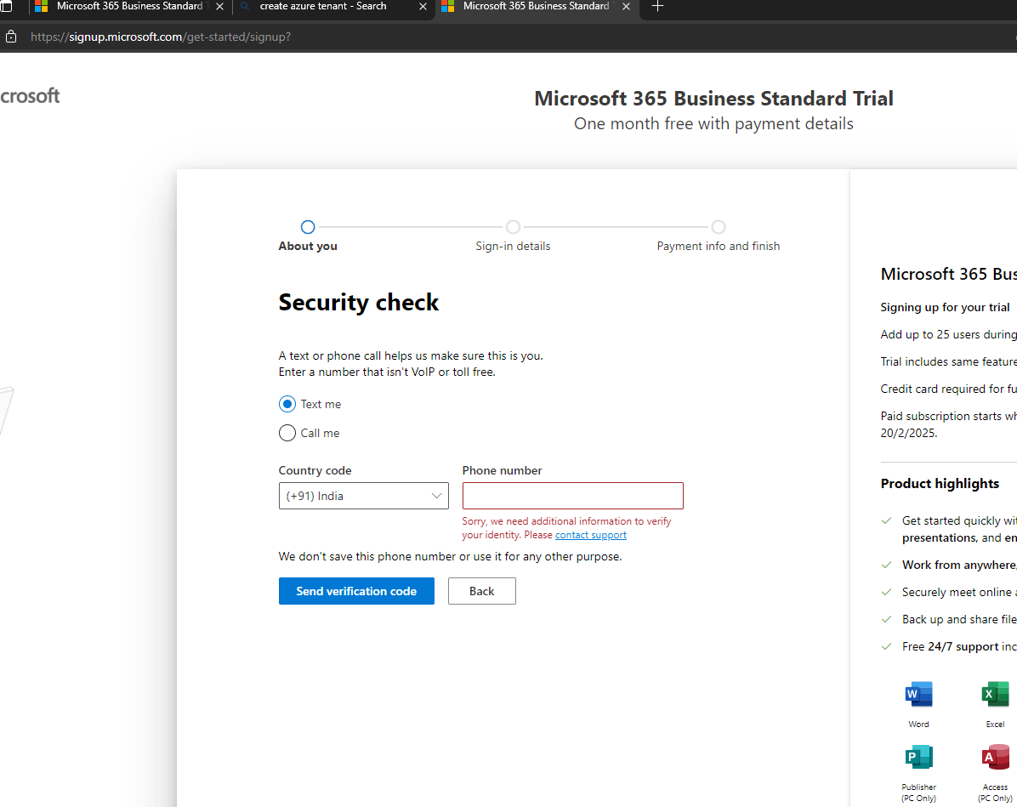This screenshot has height=807, width=1017.
Task: Click checkmark beside Free 24/7 support
Action: (x=887, y=646)
